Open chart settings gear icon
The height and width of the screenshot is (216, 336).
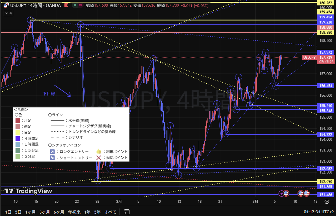click(327, 202)
